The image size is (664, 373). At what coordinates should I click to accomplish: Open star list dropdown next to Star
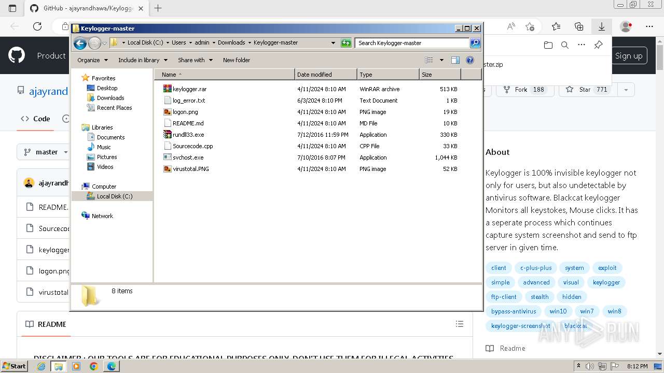626,90
